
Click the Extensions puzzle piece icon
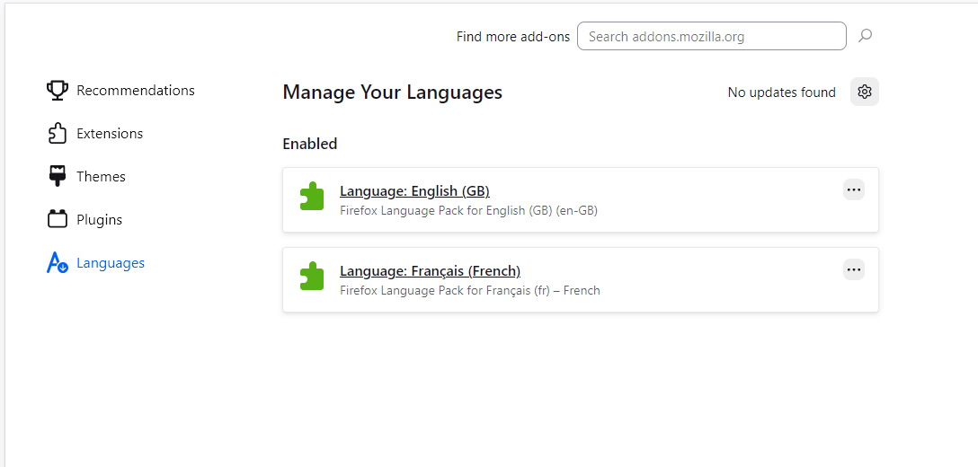pyautogui.click(x=58, y=134)
